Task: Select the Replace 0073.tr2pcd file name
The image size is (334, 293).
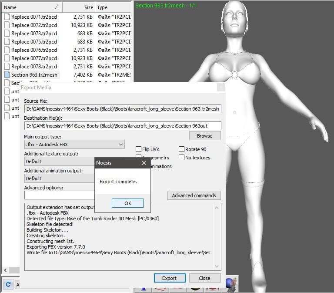Action: [x=34, y=34]
